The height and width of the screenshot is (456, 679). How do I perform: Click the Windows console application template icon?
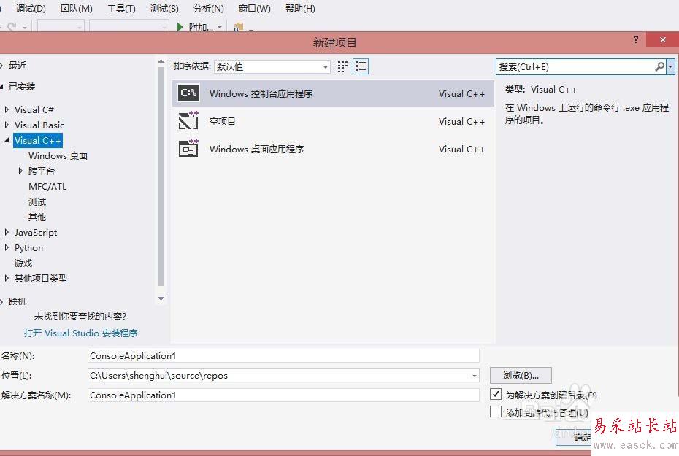click(x=188, y=93)
